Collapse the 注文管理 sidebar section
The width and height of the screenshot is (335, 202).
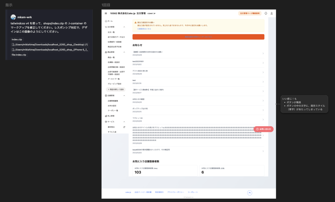[124, 27]
